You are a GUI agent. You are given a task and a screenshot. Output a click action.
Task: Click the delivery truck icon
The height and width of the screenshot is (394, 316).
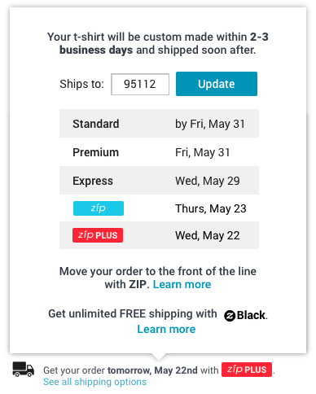coord(24,369)
